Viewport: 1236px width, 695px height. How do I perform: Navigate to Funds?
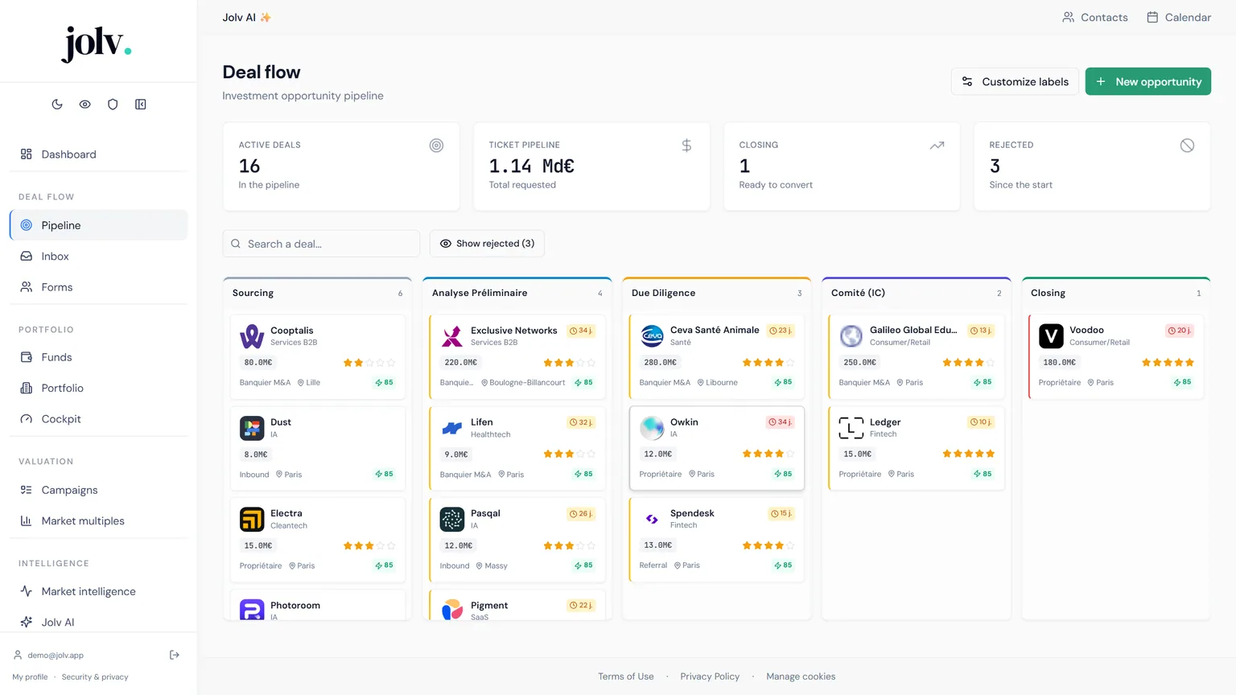pyautogui.click(x=98, y=357)
